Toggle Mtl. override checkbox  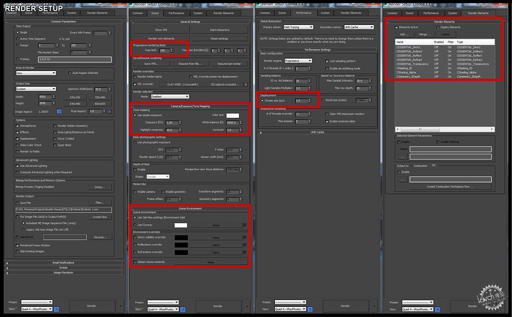[x=135, y=84]
